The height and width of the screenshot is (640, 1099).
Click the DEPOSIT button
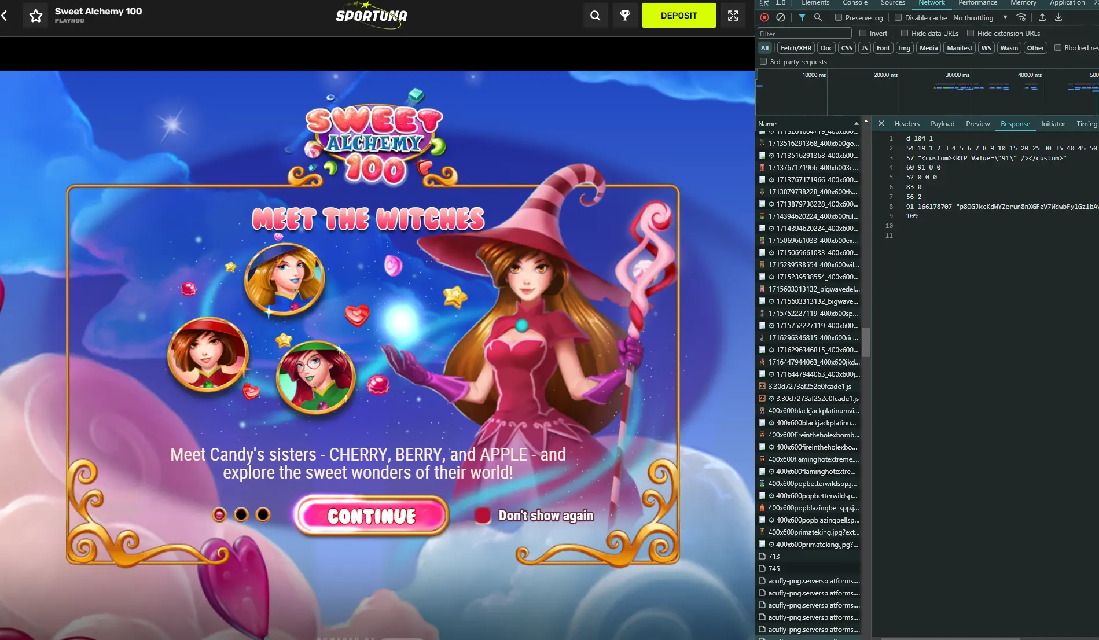[x=679, y=16]
